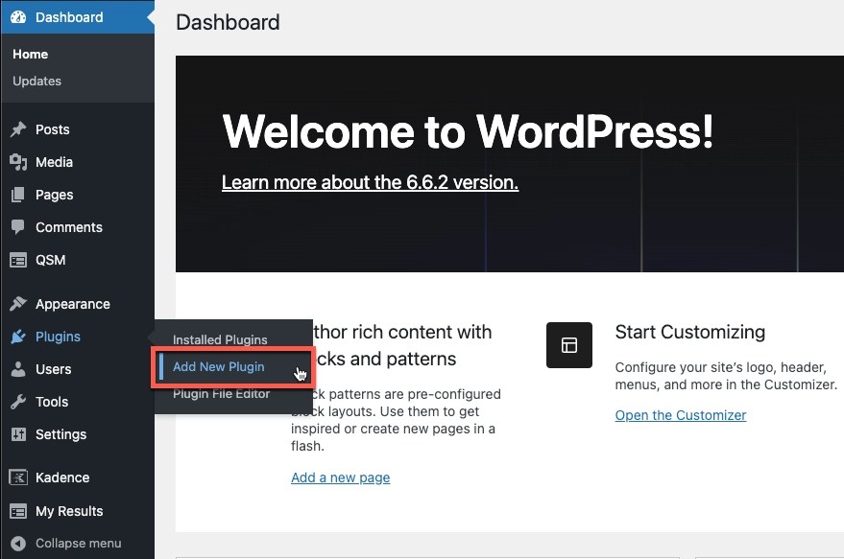Open the Comments menu
The image size is (844, 559).
[x=69, y=227]
